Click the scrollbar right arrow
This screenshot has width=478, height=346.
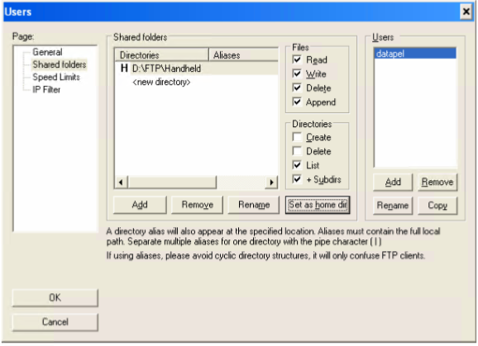pyautogui.click(x=271, y=182)
